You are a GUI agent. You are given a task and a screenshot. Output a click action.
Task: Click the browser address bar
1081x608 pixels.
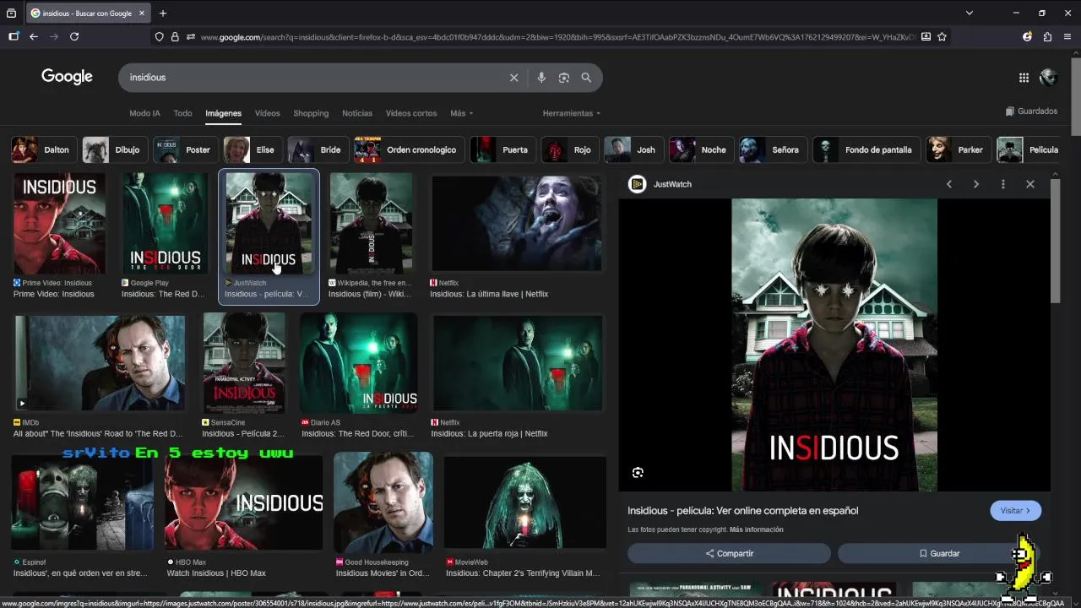click(557, 37)
